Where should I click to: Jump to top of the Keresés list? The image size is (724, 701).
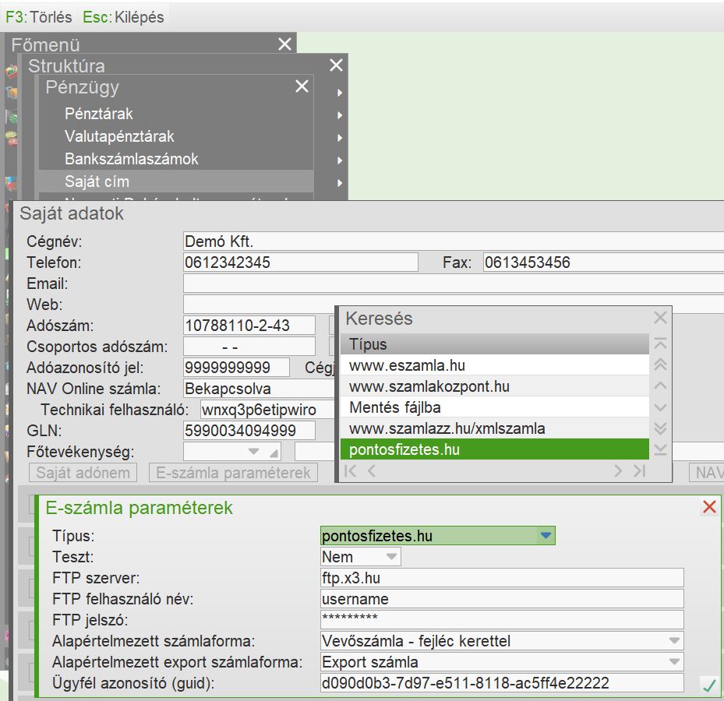[660, 343]
